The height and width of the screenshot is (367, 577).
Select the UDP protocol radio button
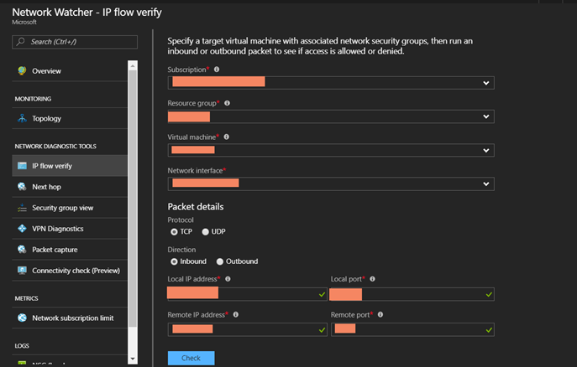[205, 231]
